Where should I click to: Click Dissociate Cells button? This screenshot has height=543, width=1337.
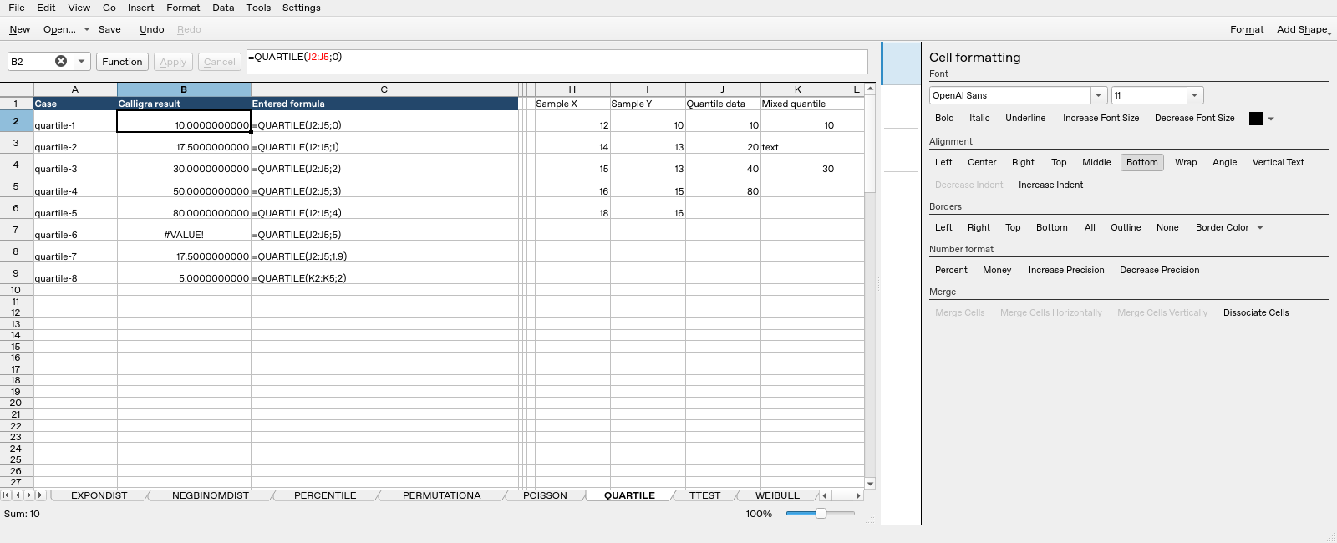click(1256, 312)
